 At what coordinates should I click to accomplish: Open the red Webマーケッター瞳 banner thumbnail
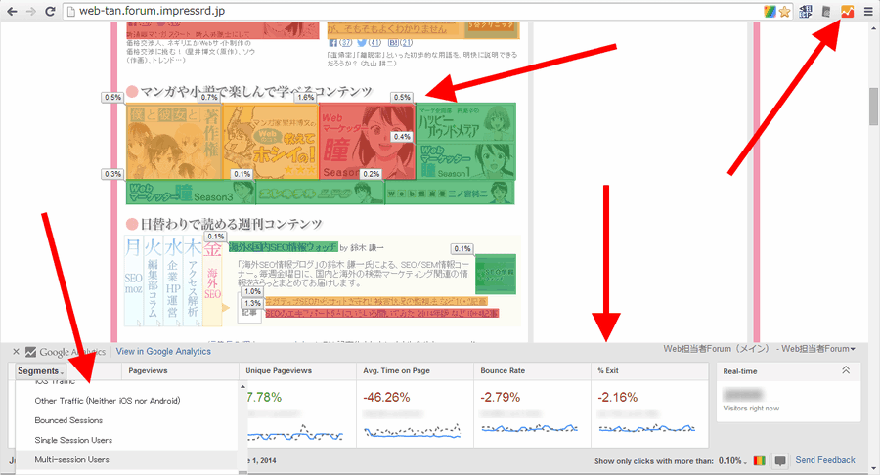367,142
